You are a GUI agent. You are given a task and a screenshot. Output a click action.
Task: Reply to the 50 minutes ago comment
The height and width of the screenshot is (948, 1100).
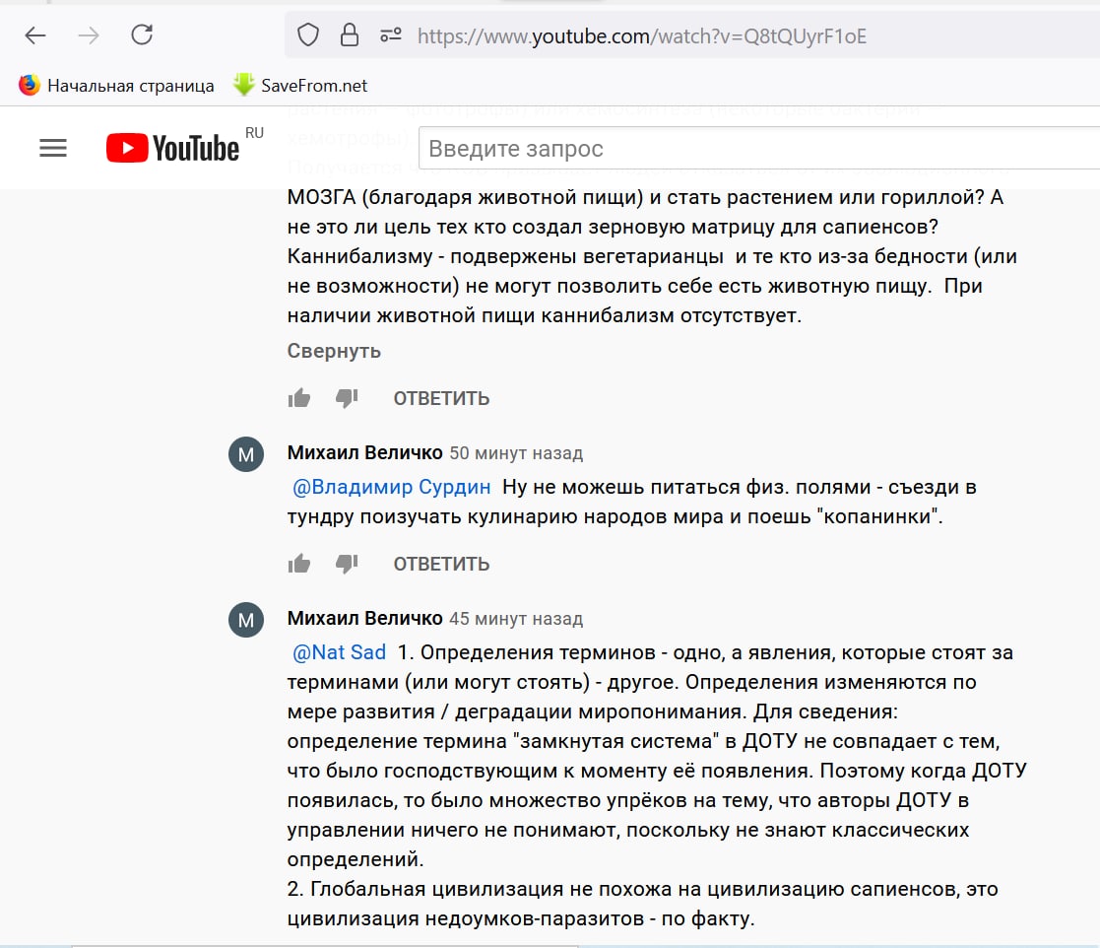441,564
